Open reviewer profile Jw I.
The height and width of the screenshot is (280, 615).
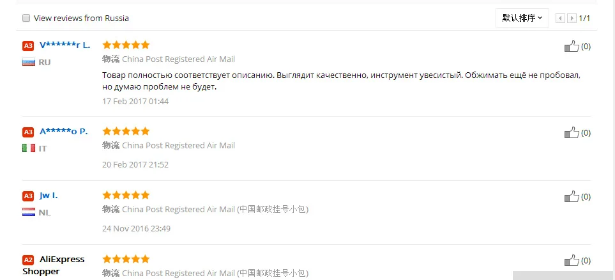(49, 195)
